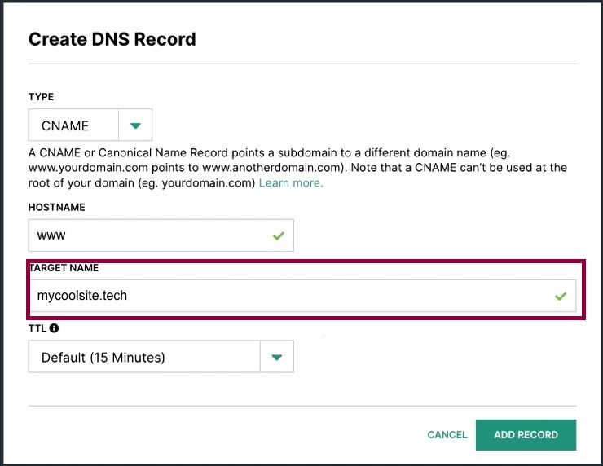
Task: Click the Create DNS Record heading
Action: click(112, 39)
